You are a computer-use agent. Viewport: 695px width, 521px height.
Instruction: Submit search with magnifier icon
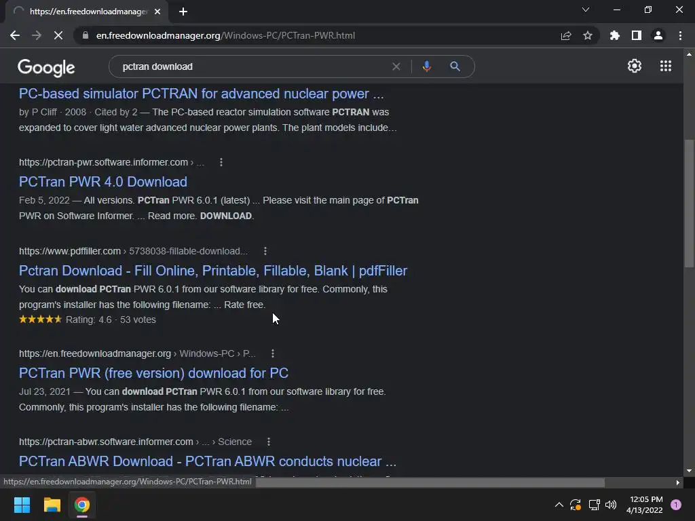click(x=455, y=66)
